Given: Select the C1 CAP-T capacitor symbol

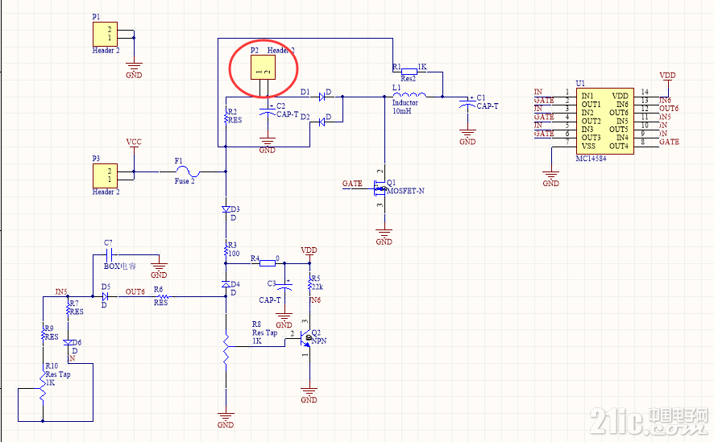Looking at the screenshot, I should coord(467,105).
